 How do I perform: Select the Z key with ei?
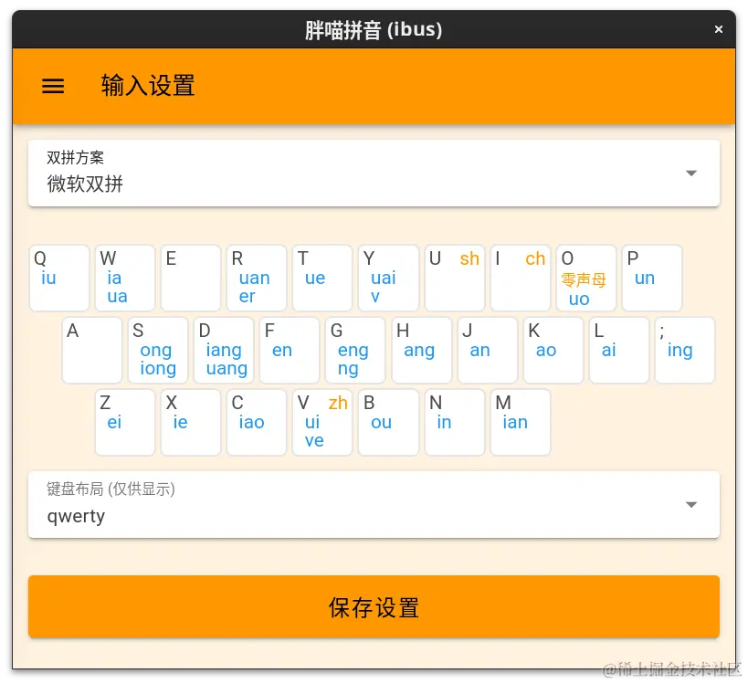125,422
